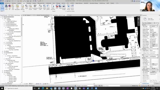Switch to the 3D Default view tab
The image size is (160, 90).
click(28, 15)
